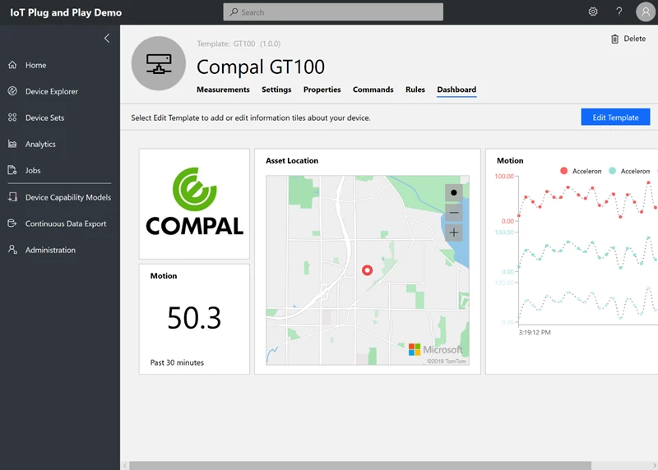Open the settings gear icon
Screen dimensions: 658x470
[x=593, y=12]
